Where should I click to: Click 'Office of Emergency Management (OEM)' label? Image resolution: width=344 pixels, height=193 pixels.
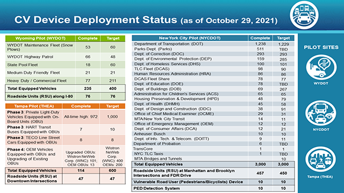(x=174, y=124)
